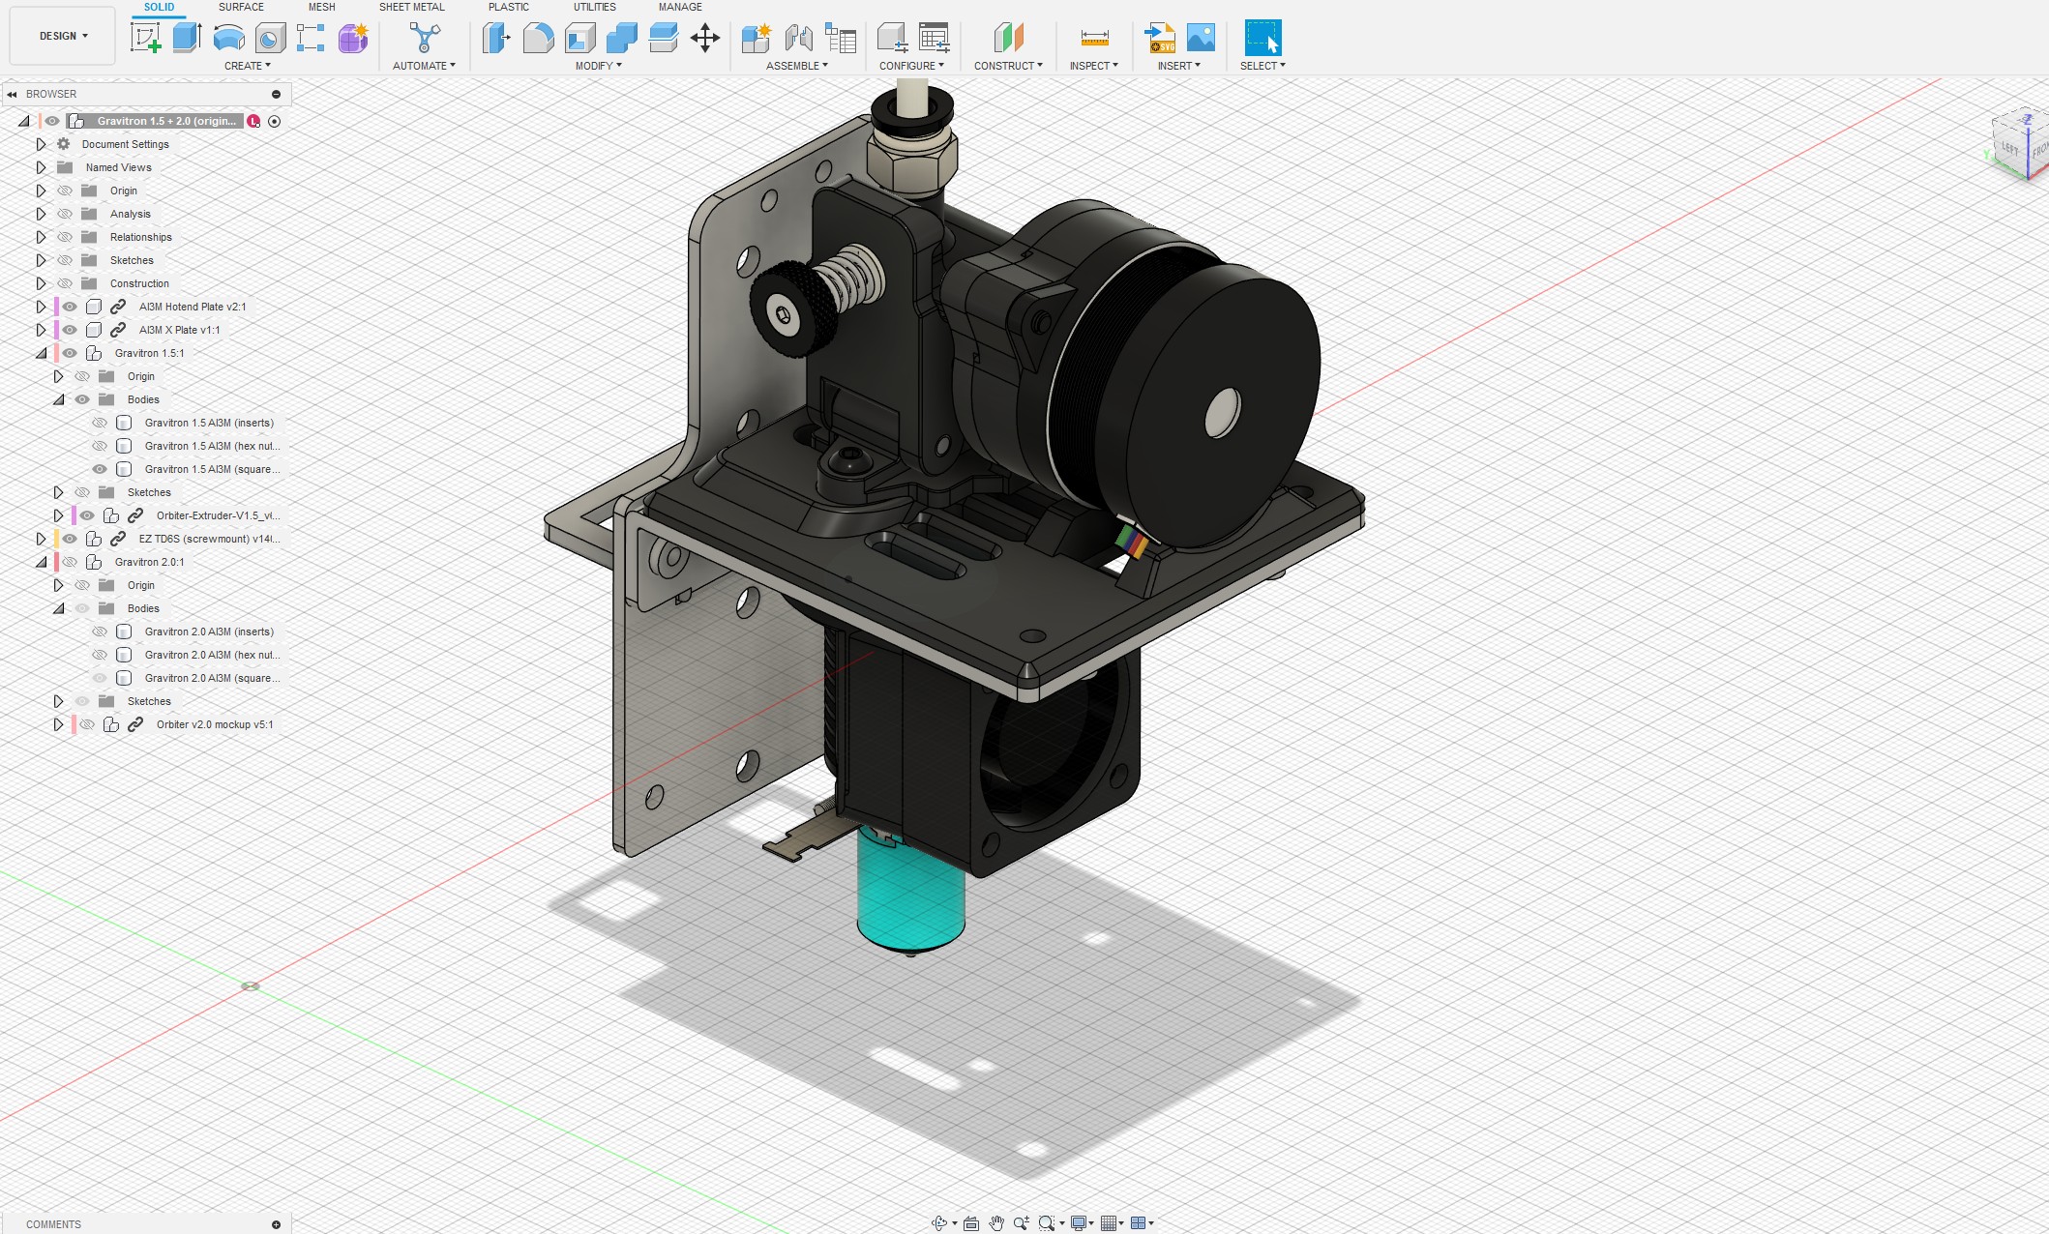The height and width of the screenshot is (1234, 2049).
Task: Open the MODIFY dropdown menu
Action: [x=599, y=66]
